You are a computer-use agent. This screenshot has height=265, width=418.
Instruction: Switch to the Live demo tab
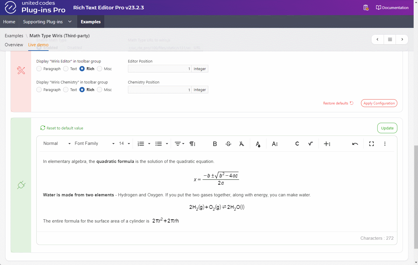(x=38, y=45)
